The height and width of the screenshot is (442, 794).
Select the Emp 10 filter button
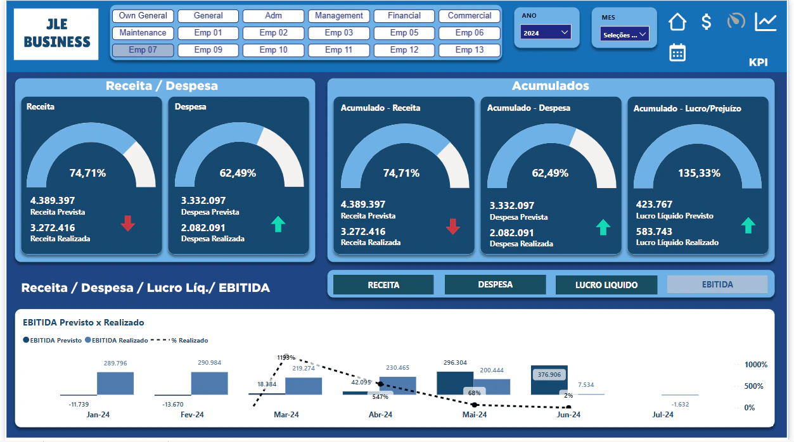(x=274, y=50)
